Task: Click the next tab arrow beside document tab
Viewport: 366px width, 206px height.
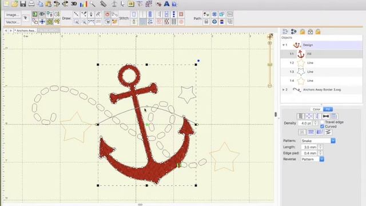Action: 11,30
